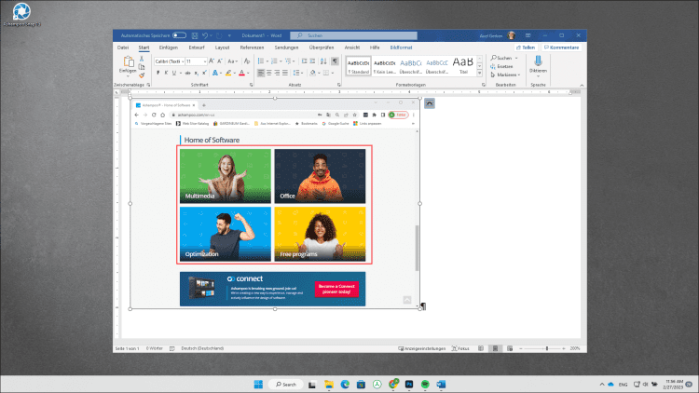Click the Format Painter brush icon
699x393 pixels.
(142, 75)
